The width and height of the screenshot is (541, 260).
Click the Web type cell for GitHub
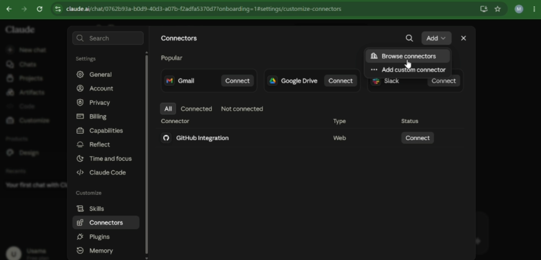tap(340, 138)
